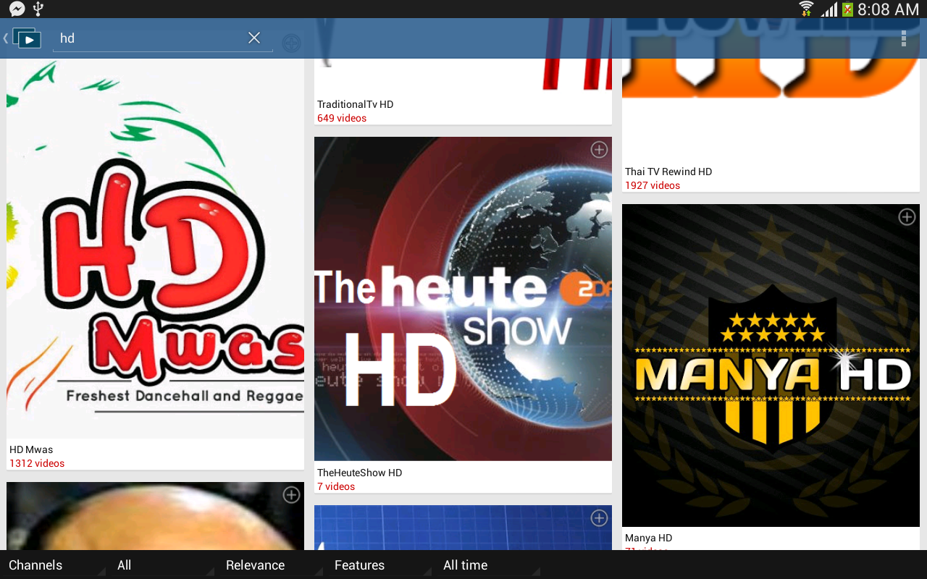The height and width of the screenshot is (579, 927).
Task: Add Manya HD channel with plus icon
Action: 907,216
